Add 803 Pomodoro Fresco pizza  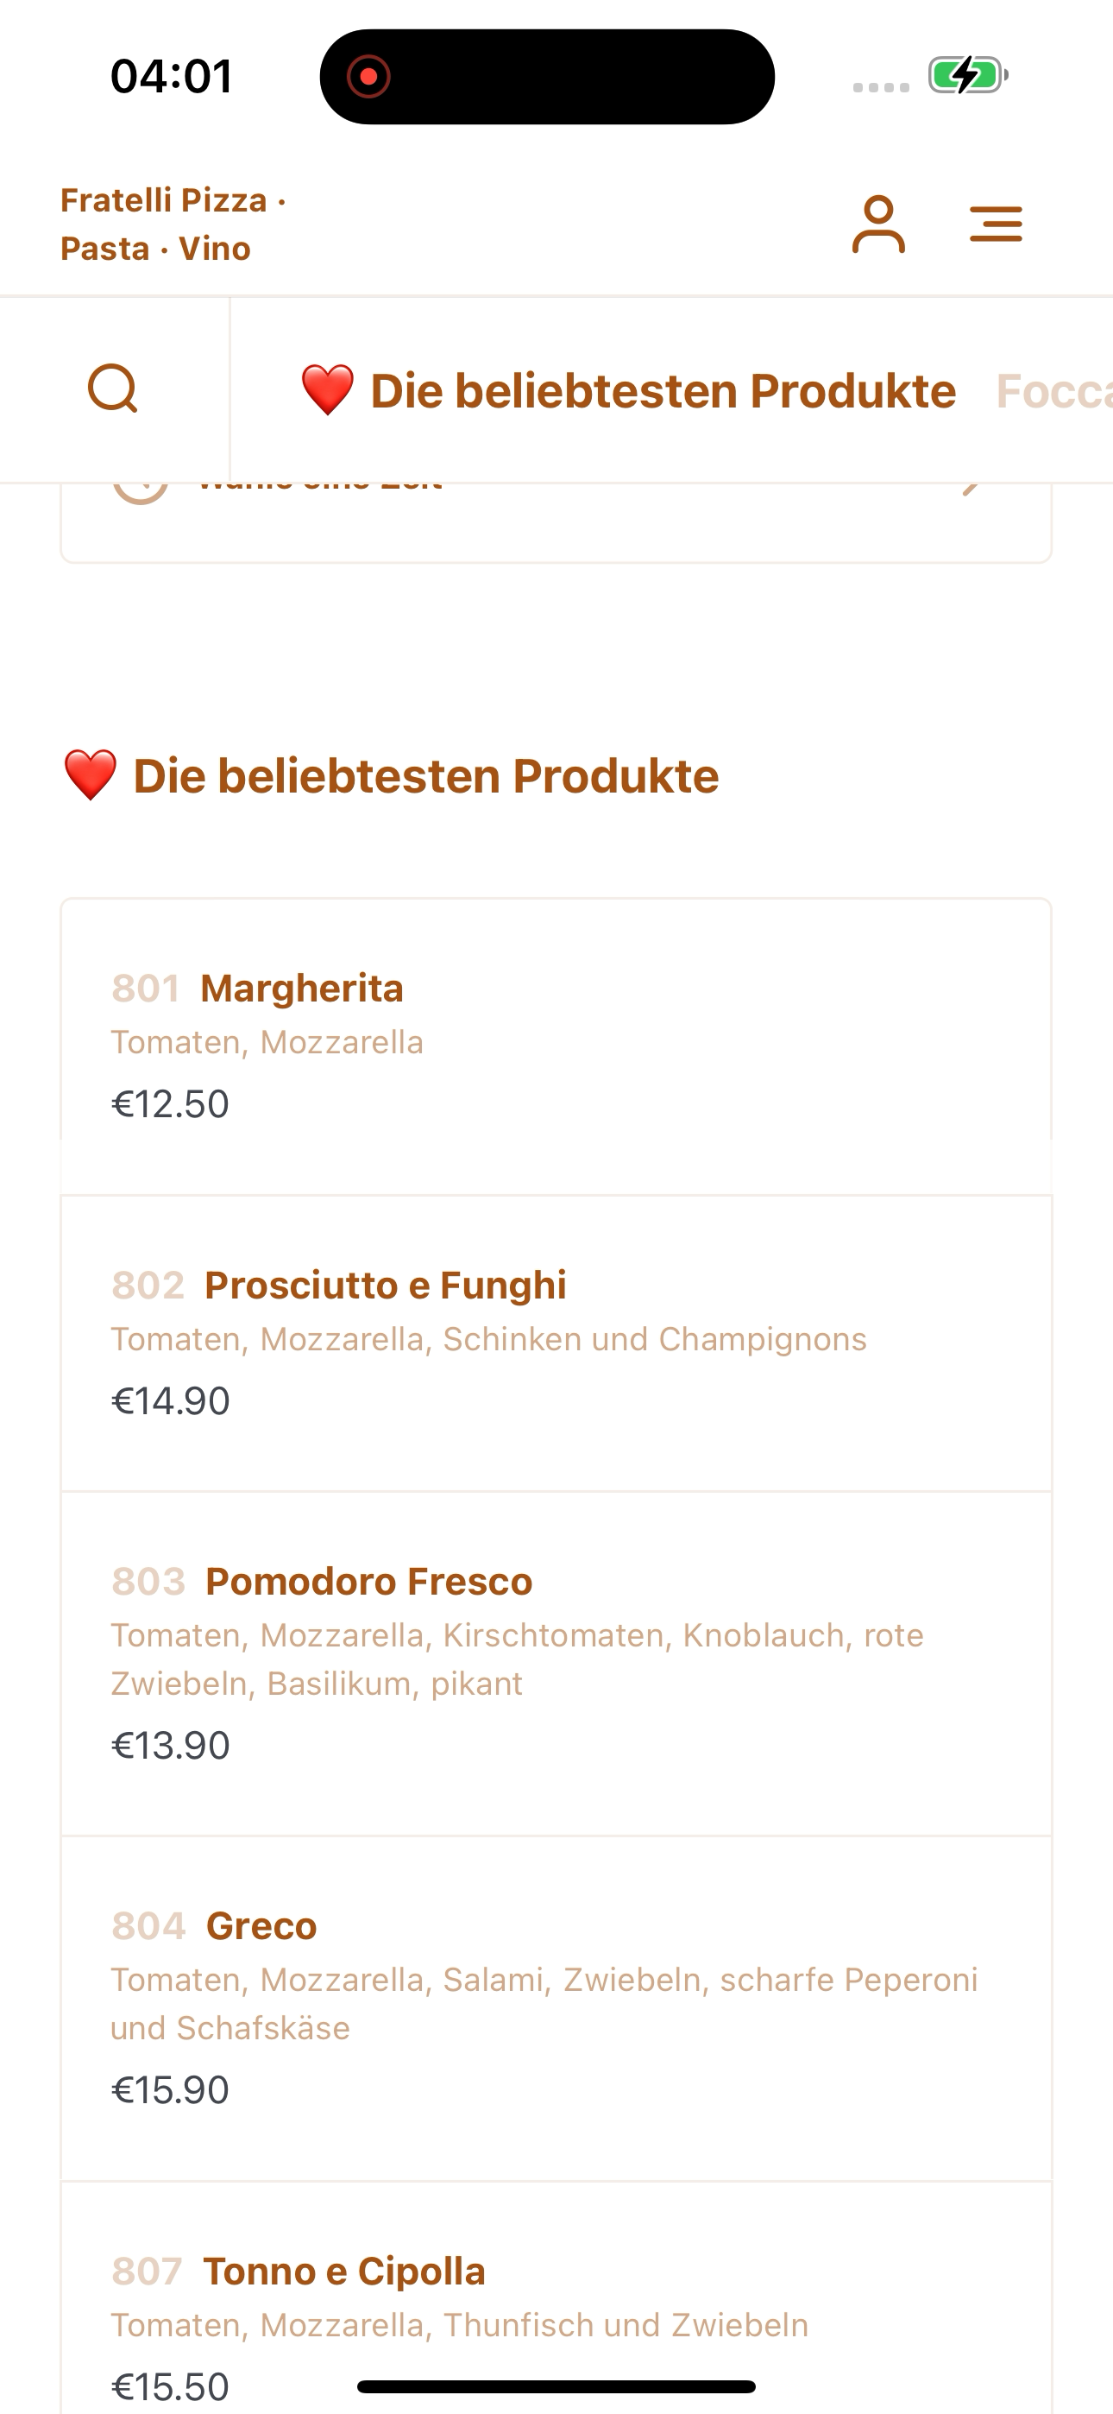click(x=556, y=1664)
